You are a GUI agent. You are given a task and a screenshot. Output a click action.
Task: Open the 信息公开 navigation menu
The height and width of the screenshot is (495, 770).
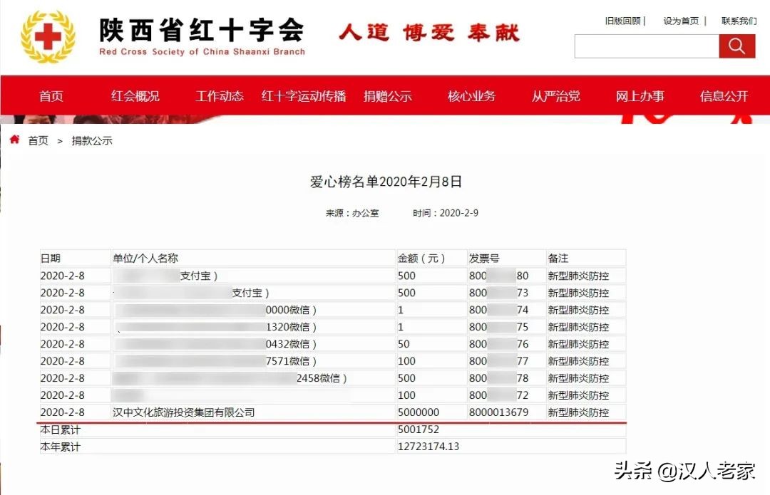(723, 95)
